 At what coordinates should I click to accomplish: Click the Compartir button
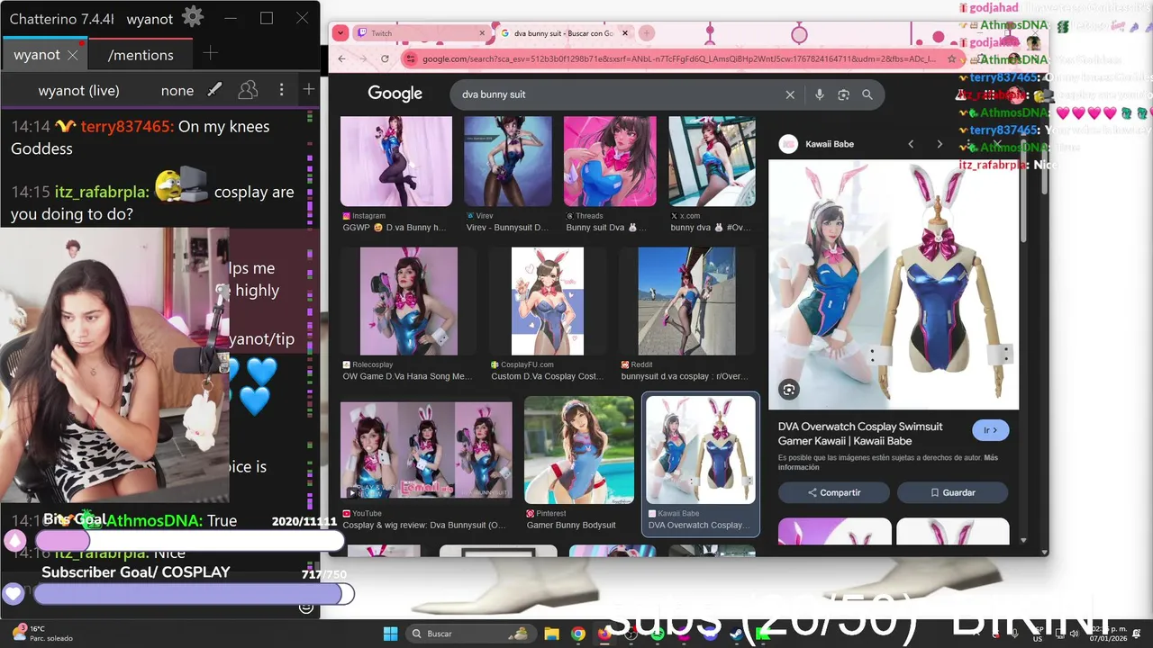pyautogui.click(x=834, y=492)
